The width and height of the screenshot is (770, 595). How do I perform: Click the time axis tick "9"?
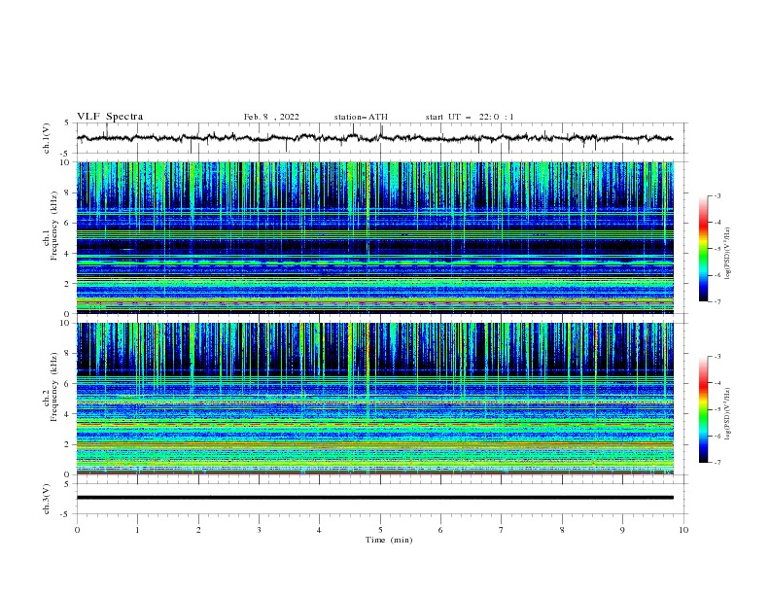tap(622, 530)
